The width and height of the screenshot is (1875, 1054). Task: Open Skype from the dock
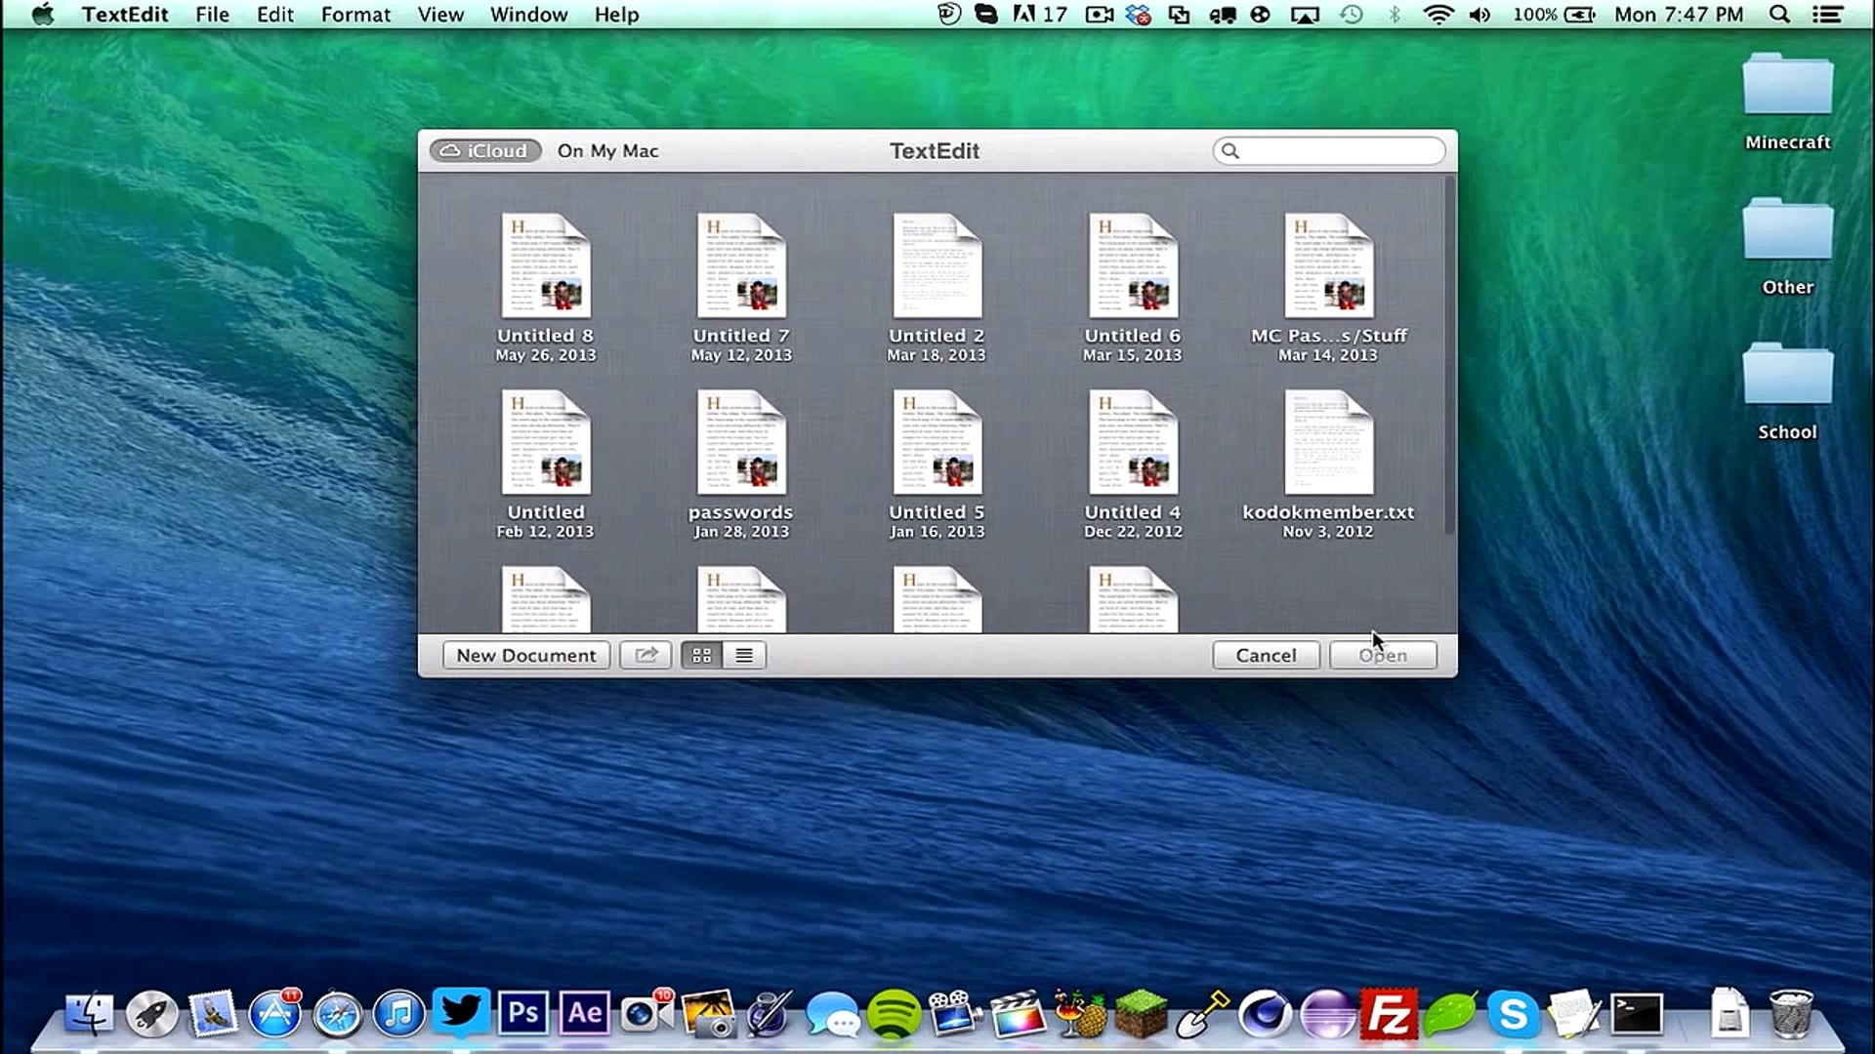coord(1512,1015)
